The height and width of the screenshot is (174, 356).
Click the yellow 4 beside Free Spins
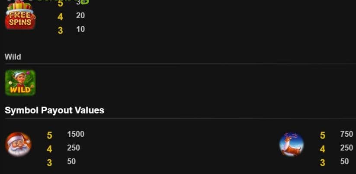tap(60, 17)
